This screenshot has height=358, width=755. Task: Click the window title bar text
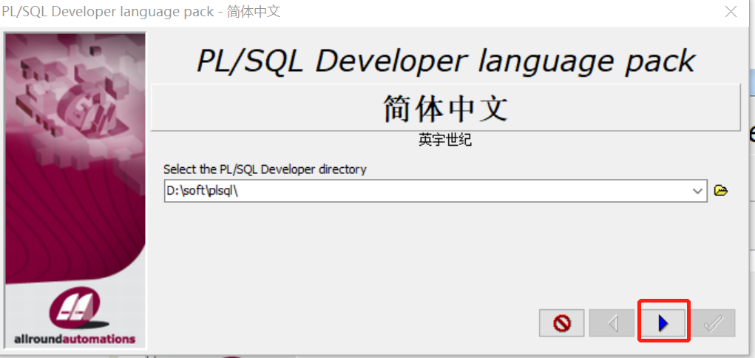pos(141,12)
